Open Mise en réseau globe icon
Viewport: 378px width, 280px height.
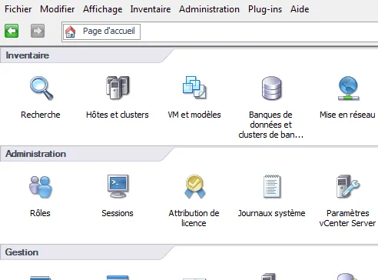click(348, 88)
